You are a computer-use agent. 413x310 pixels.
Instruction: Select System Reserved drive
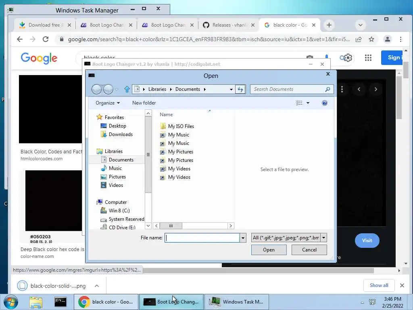pyautogui.click(x=126, y=219)
